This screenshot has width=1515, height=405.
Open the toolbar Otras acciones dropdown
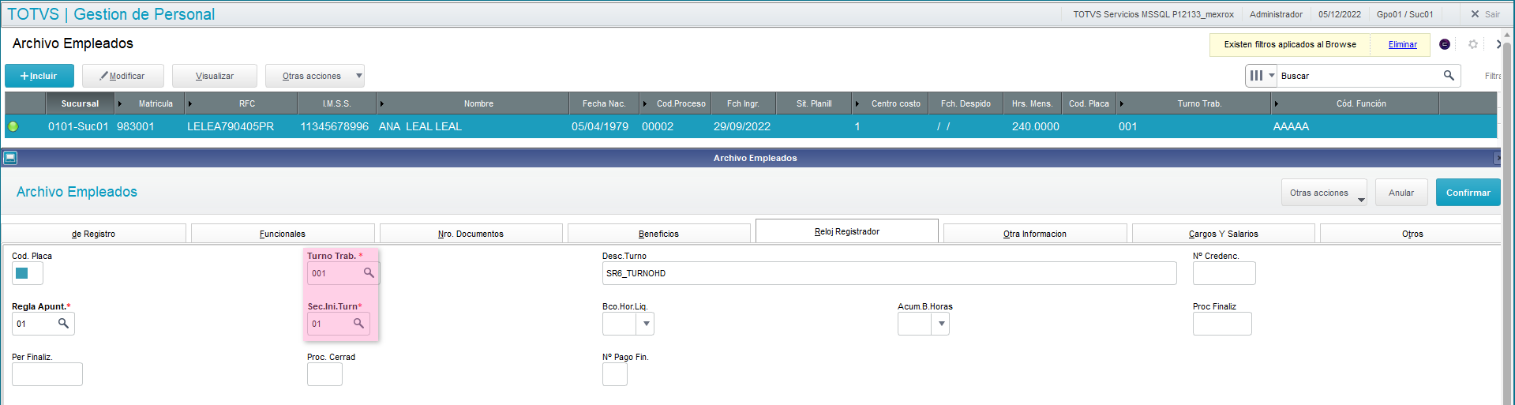315,76
